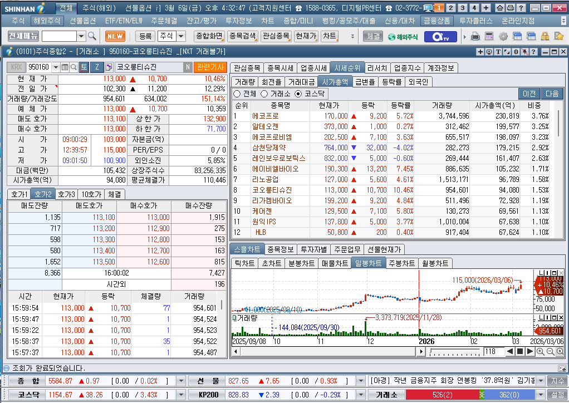The height and width of the screenshot is (403, 569).
Task: Click the star favorites icon in toolbar
Action: point(559,36)
